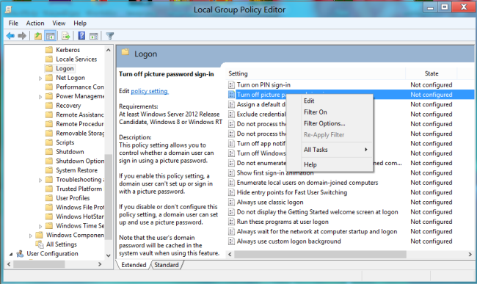The image size is (477, 284).
Task: Expand the Troubleshooting tree node
Action: [40, 180]
